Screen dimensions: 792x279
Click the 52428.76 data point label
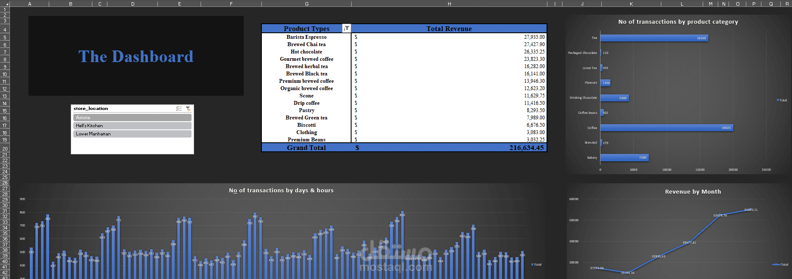720,215
